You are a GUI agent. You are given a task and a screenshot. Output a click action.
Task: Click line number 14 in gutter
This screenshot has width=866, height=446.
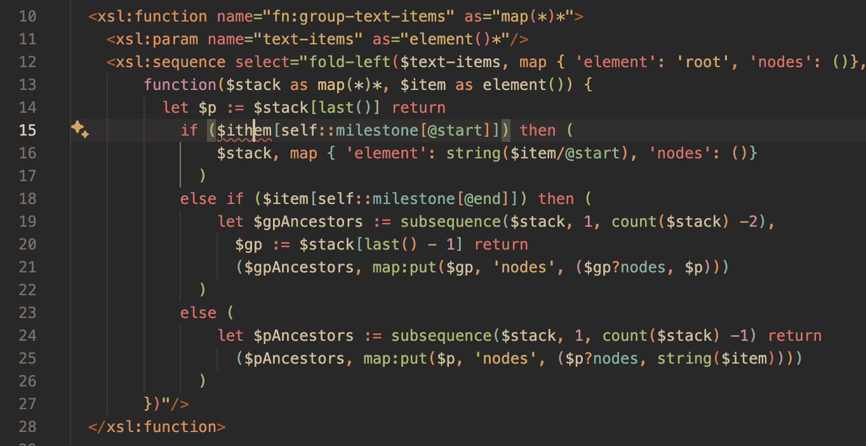(x=27, y=107)
